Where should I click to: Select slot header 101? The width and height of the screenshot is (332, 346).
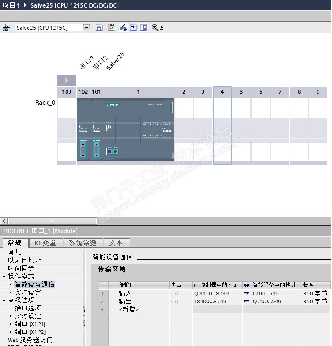click(x=96, y=92)
